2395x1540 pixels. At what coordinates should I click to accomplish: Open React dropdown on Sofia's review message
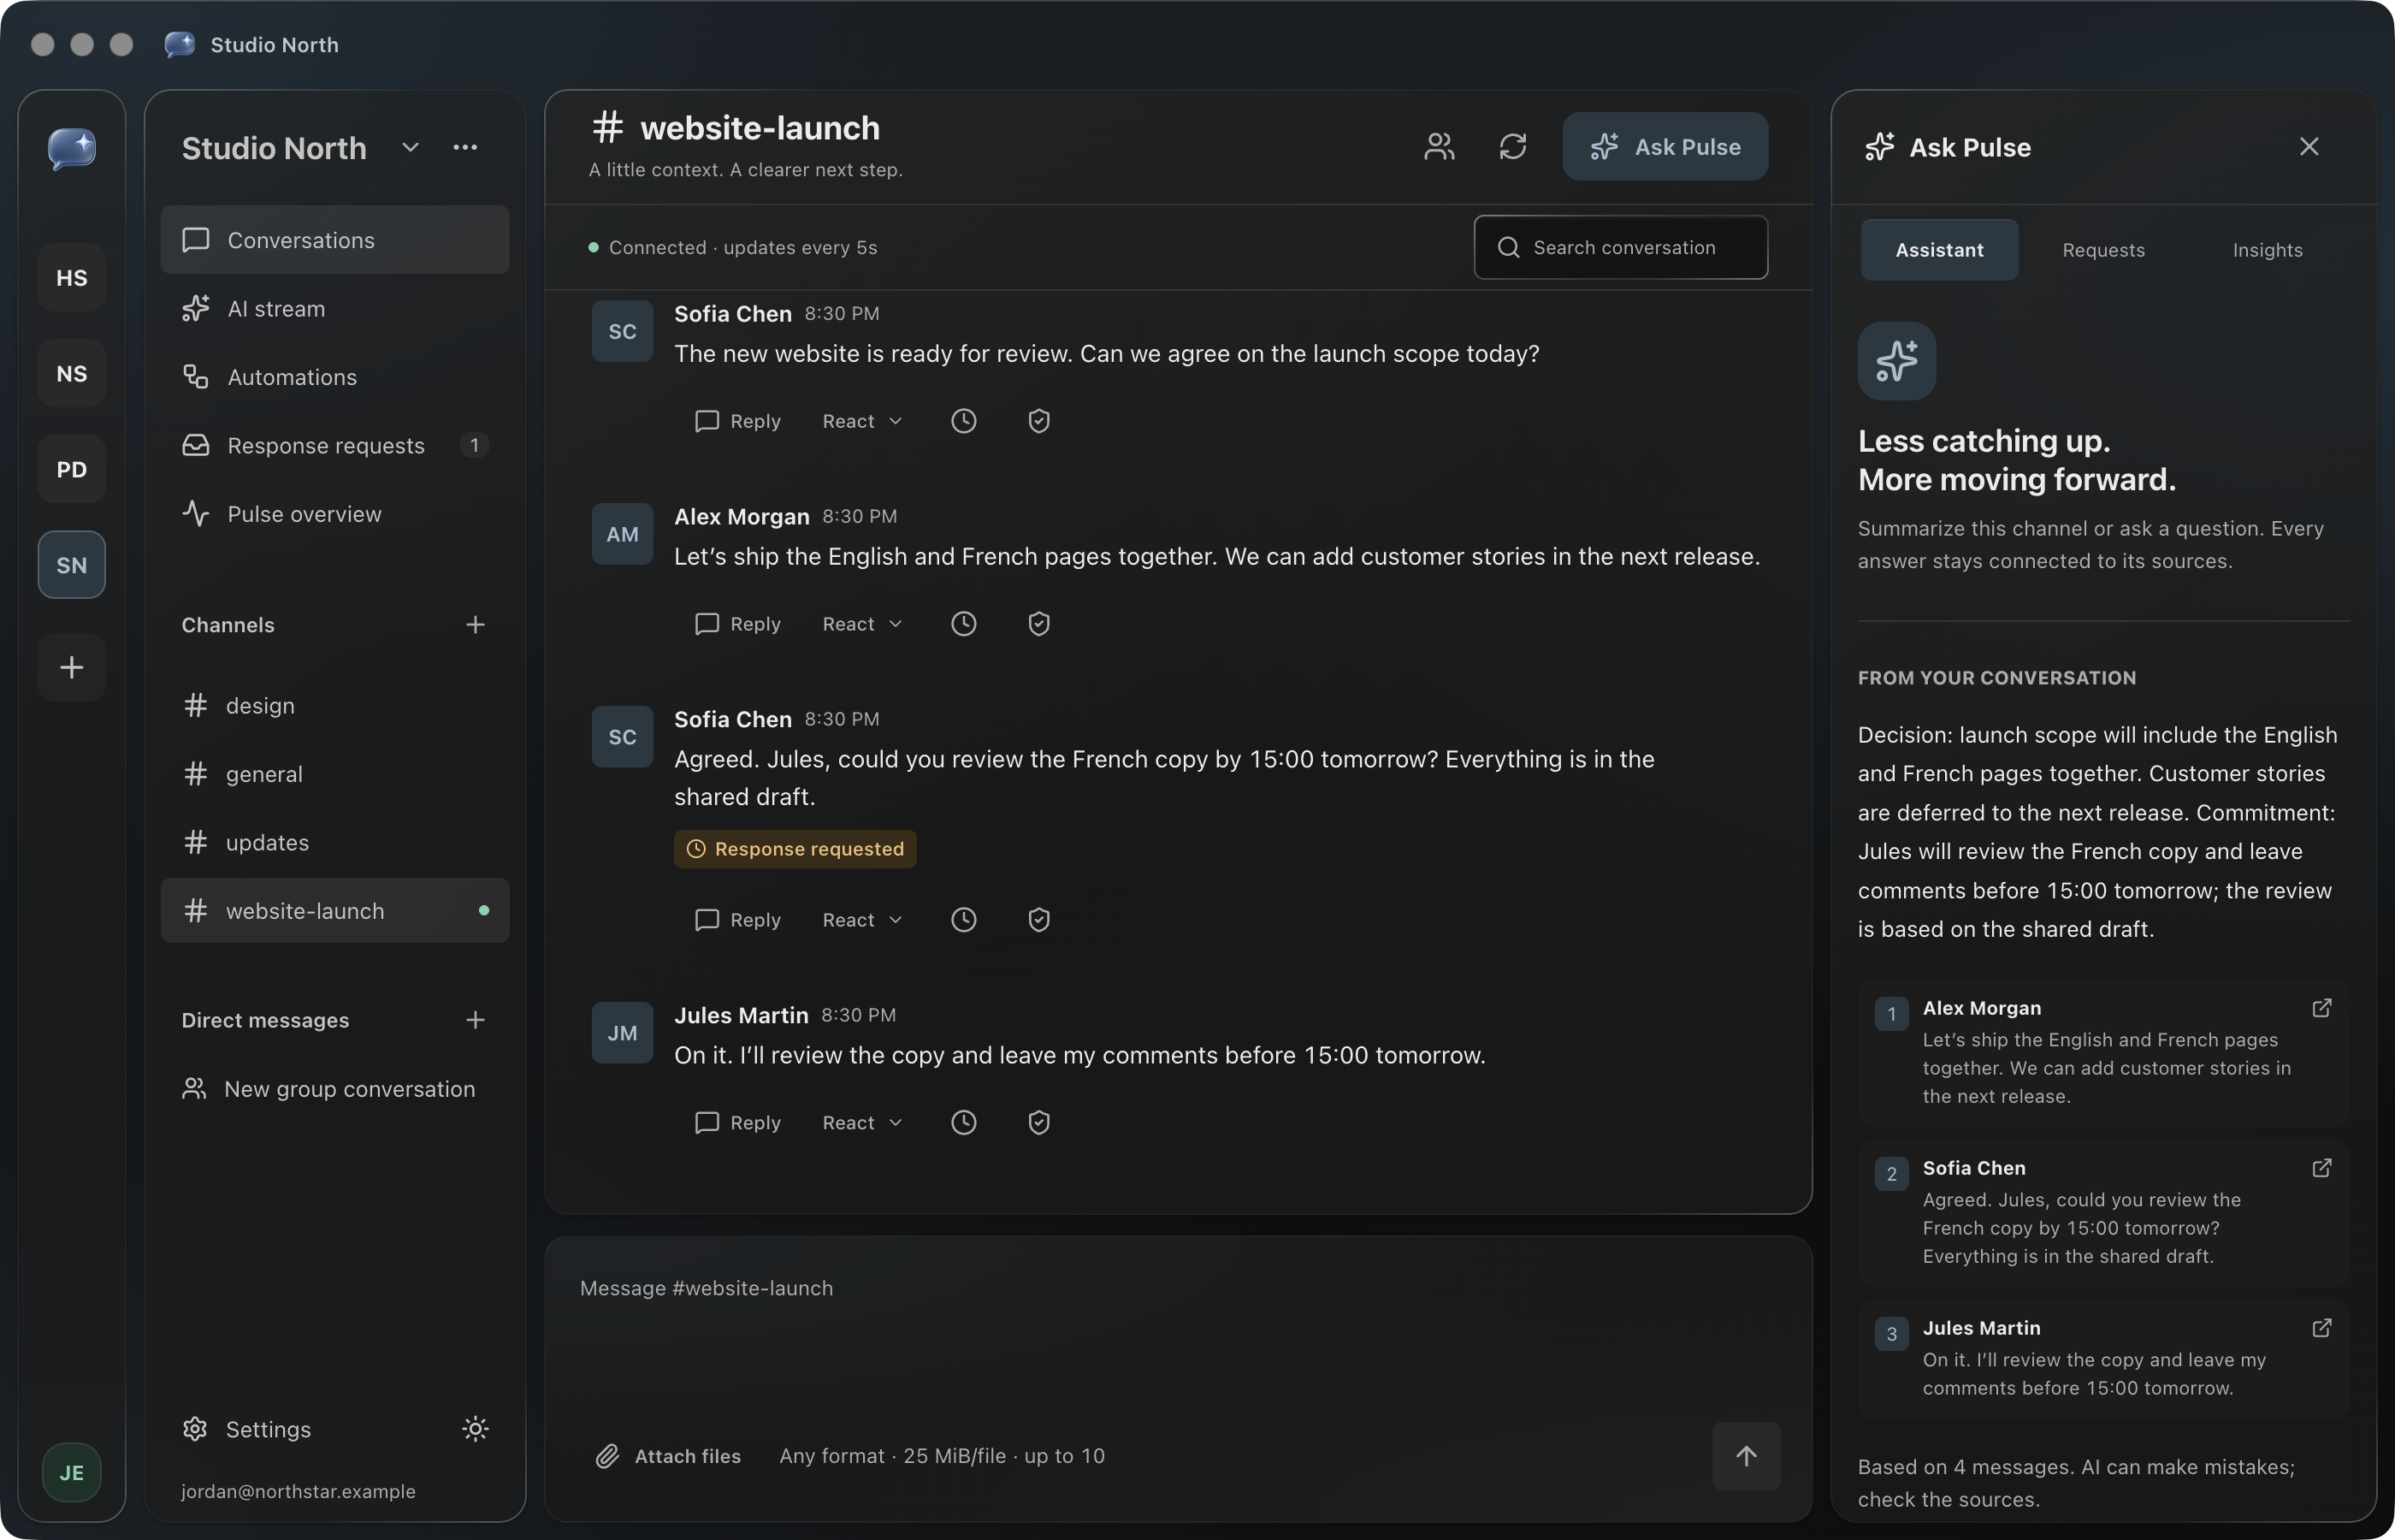863,421
